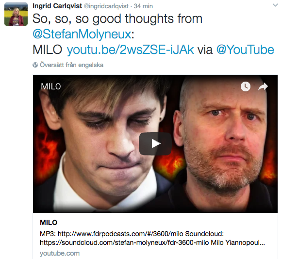Visit the @StefanMolyneux mention

[x=82, y=34]
